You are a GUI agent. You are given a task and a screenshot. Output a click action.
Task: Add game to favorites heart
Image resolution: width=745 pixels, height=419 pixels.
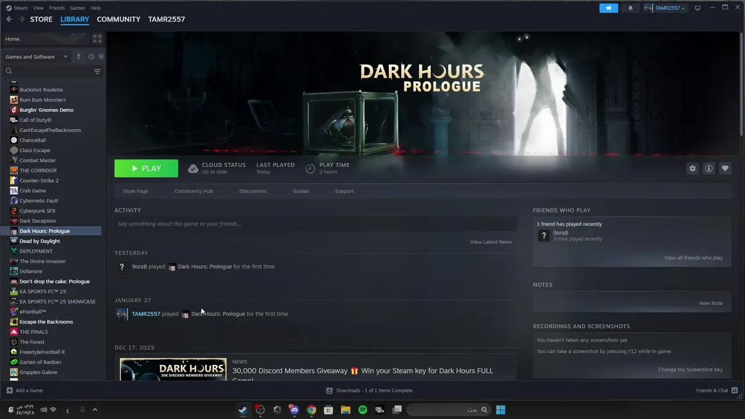[x=725, y=168]
